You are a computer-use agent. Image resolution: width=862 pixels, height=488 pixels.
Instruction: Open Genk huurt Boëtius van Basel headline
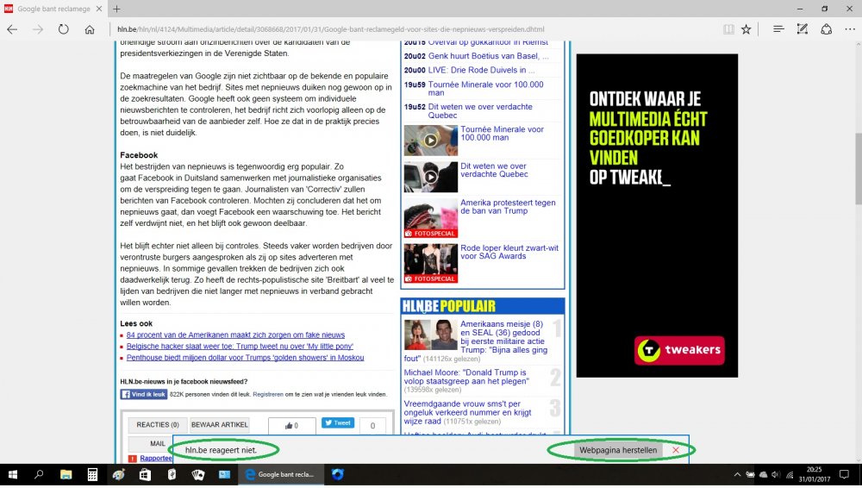(488, 56)
